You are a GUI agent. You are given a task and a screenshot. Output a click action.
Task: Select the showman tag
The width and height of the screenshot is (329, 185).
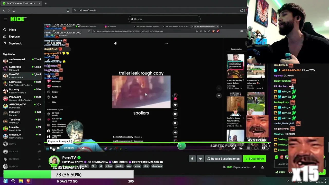click(x=157, y=166)
